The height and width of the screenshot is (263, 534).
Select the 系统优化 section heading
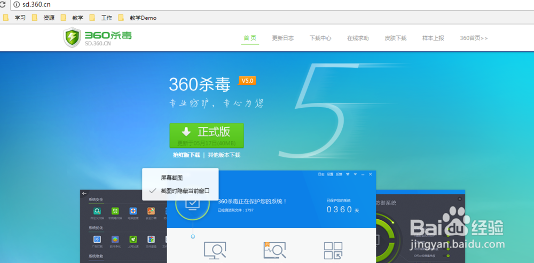tap(96, 228)
